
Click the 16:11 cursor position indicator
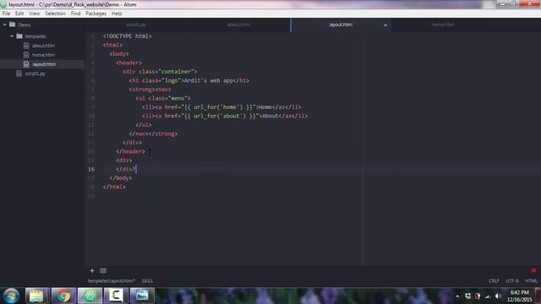coord(147,281)
